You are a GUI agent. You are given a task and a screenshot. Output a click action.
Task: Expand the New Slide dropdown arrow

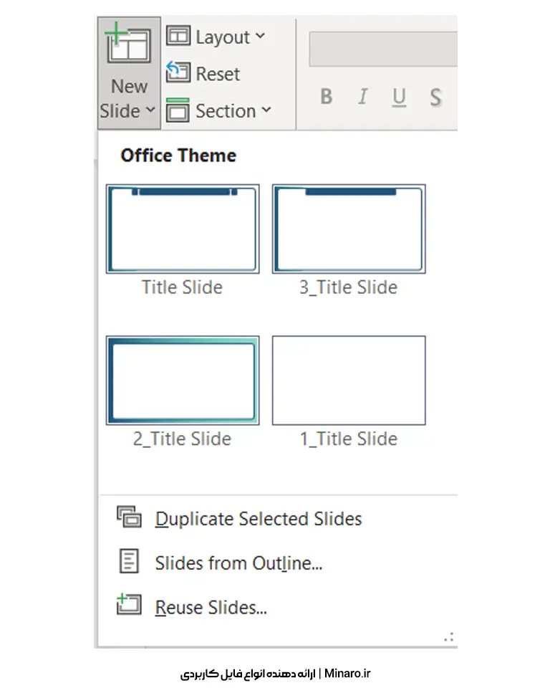coord(150,111)
